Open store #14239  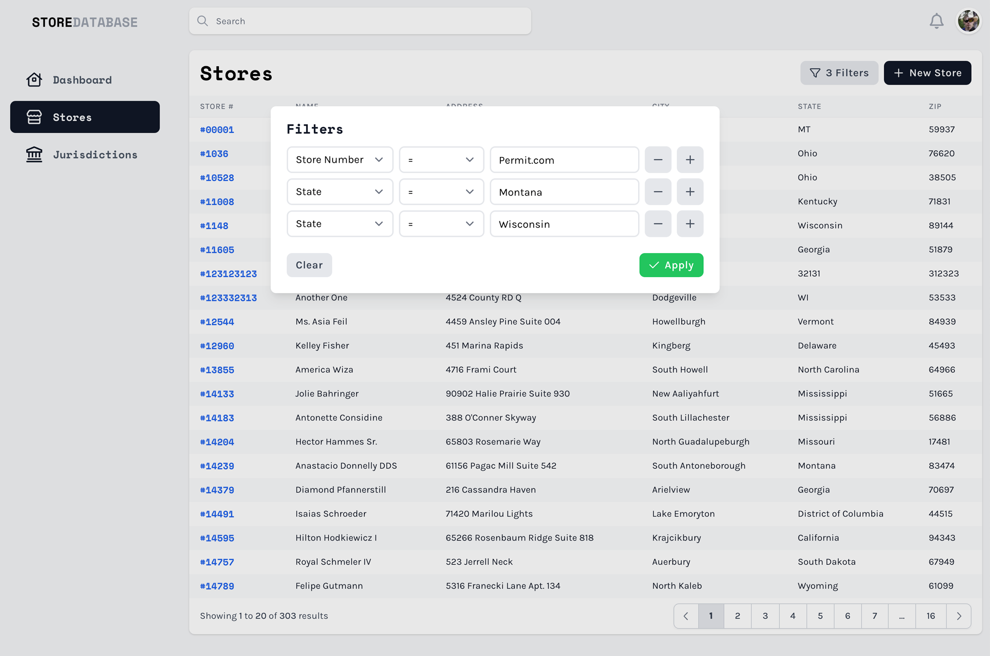(x=217, y=466)
